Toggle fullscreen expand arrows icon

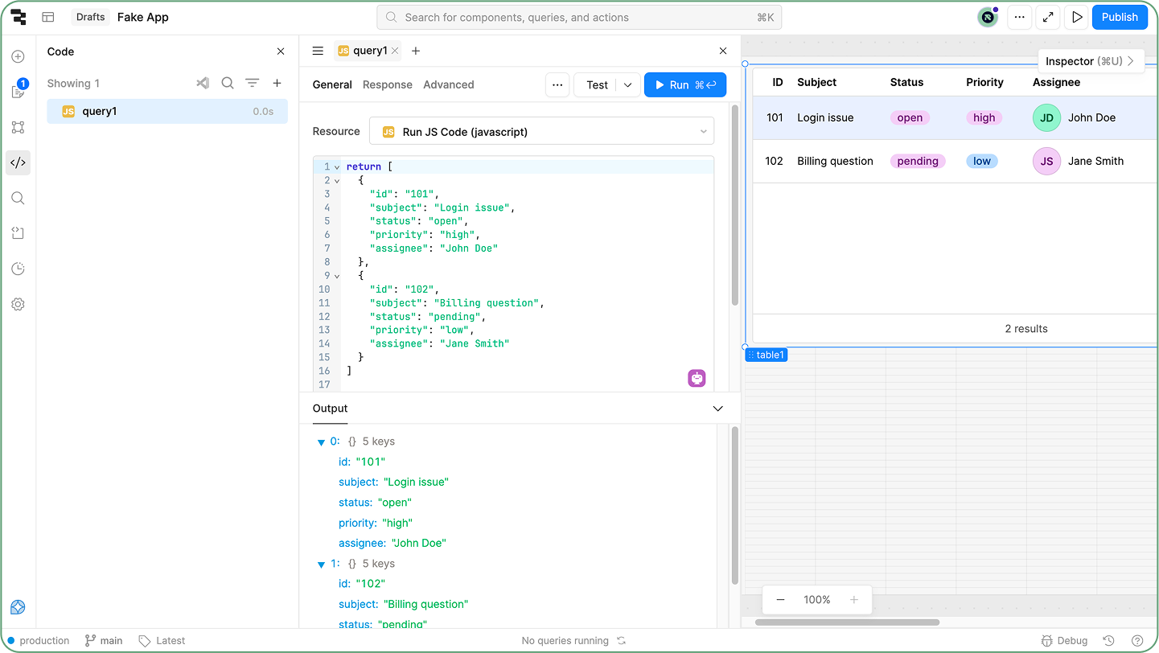point(1048,17)
